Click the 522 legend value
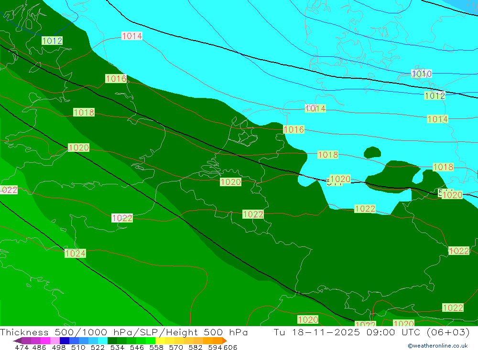 pos(98,347)
